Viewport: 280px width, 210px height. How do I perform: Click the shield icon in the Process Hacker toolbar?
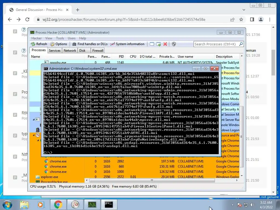click(x=174, y=44)
